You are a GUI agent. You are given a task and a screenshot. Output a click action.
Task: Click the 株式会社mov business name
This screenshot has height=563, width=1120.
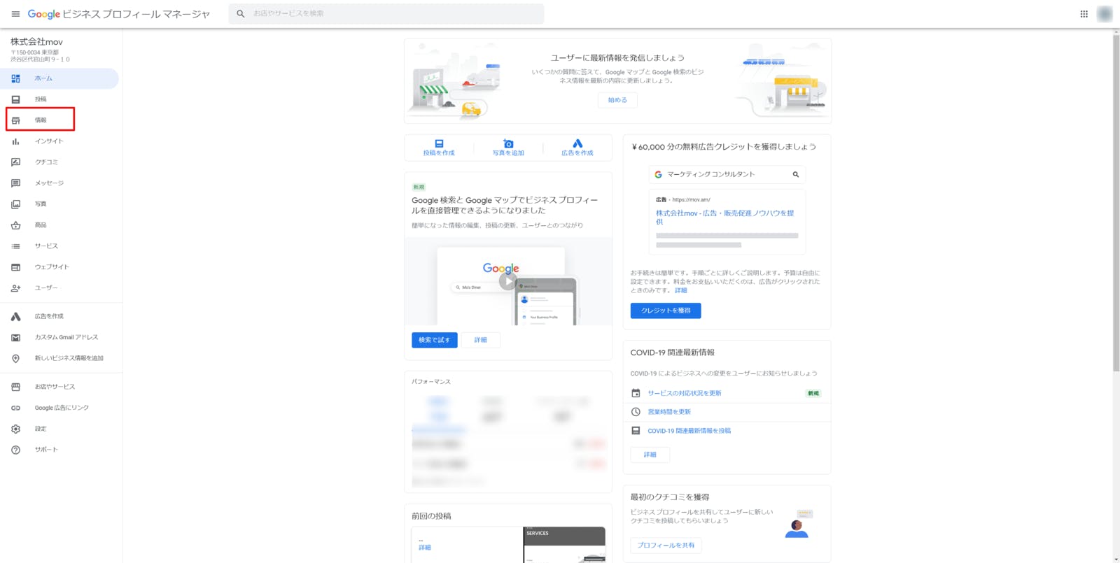36,42
